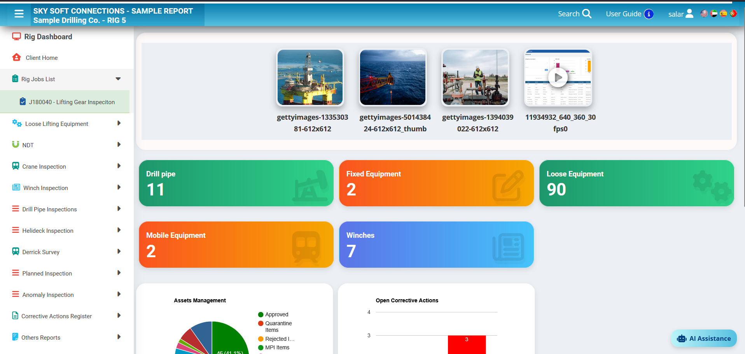Select the Crane Inspection icon
The width and height of the screenshot is (745, 354).
[x=16, y=166]
